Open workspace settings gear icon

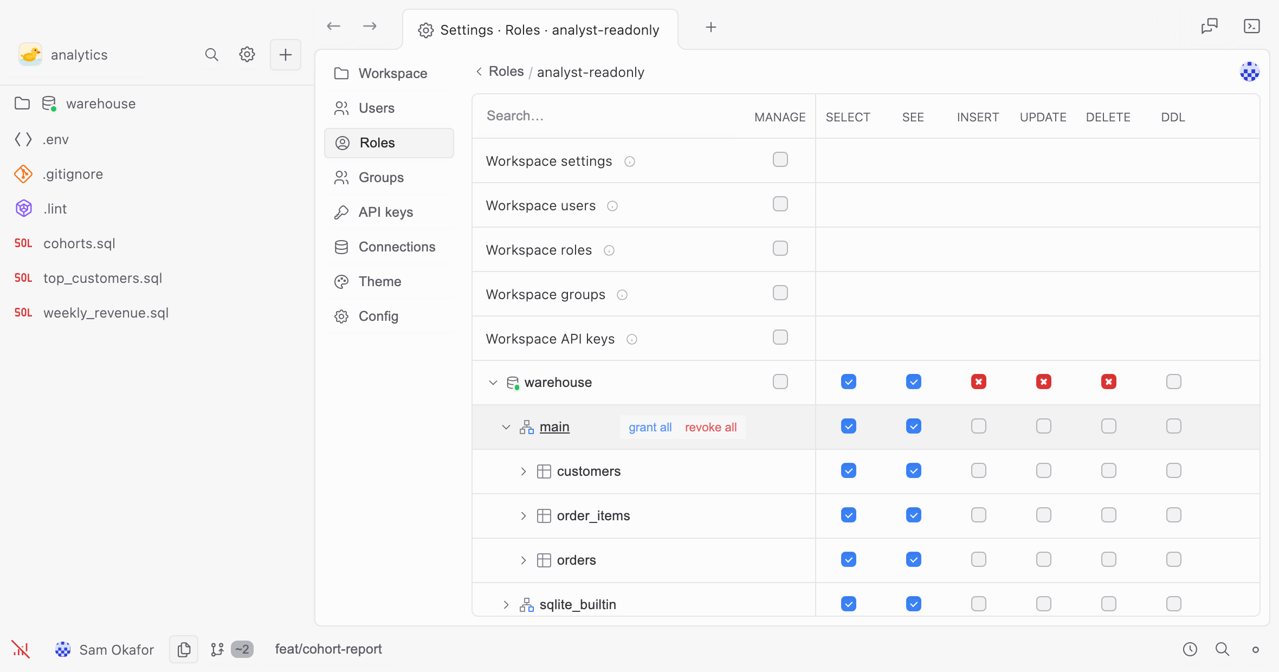click(x=247, y=55)
